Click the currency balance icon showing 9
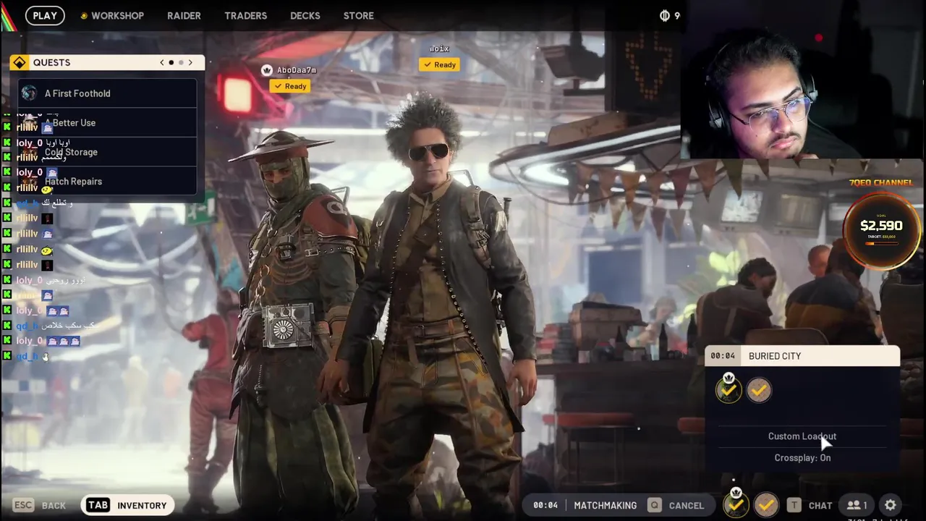 665,15
